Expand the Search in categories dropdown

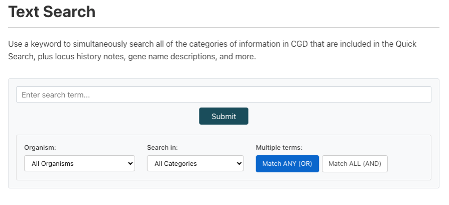[x=195, y=163]
